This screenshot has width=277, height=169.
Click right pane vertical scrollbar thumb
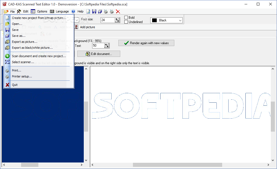pos(273,116)
